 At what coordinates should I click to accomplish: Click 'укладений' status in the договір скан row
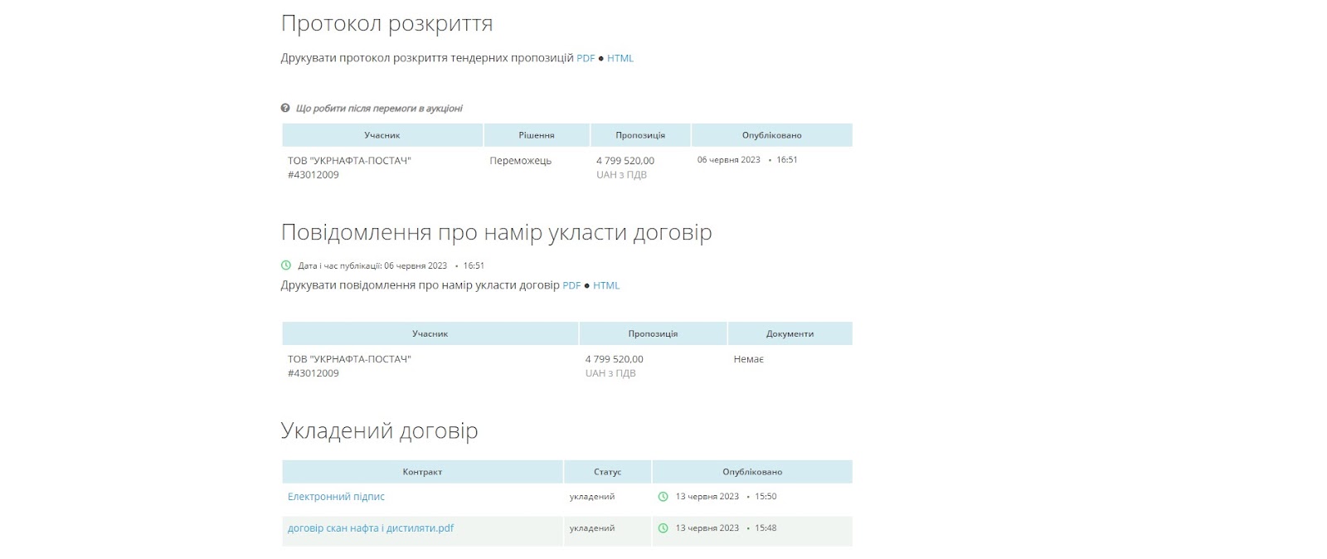[x=592, y=528]
